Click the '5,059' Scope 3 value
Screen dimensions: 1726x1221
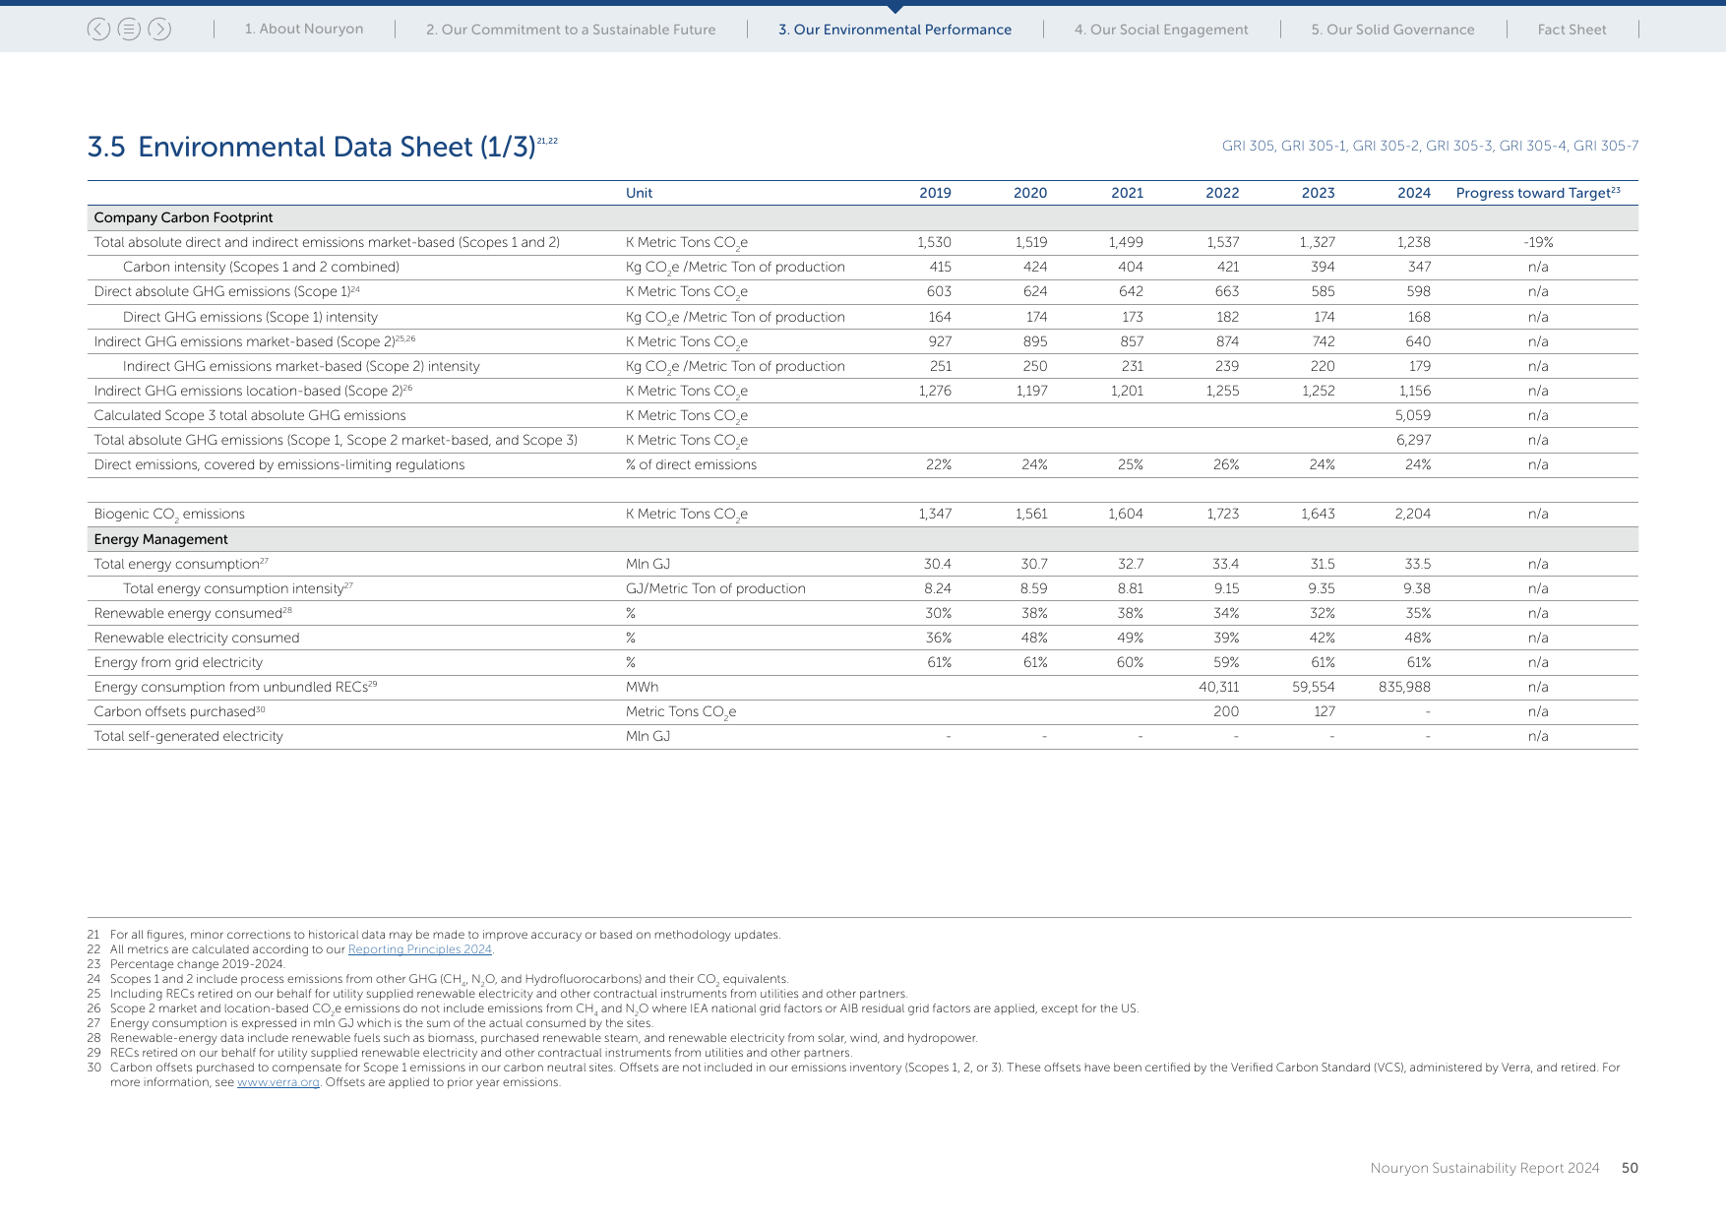(x=1413, y=415)
